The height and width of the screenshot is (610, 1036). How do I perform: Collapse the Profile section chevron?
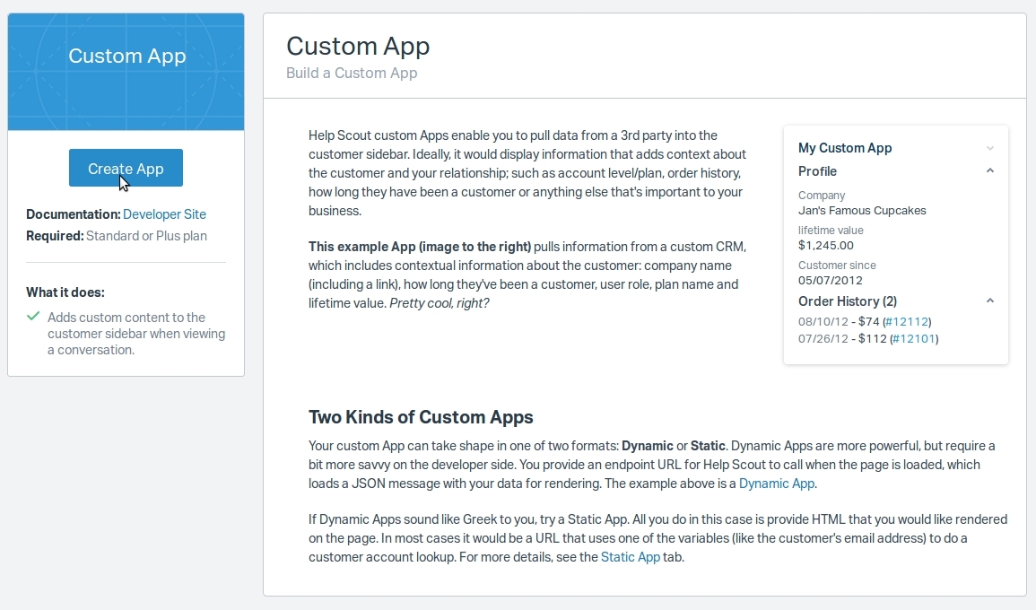tap(989, 170)
